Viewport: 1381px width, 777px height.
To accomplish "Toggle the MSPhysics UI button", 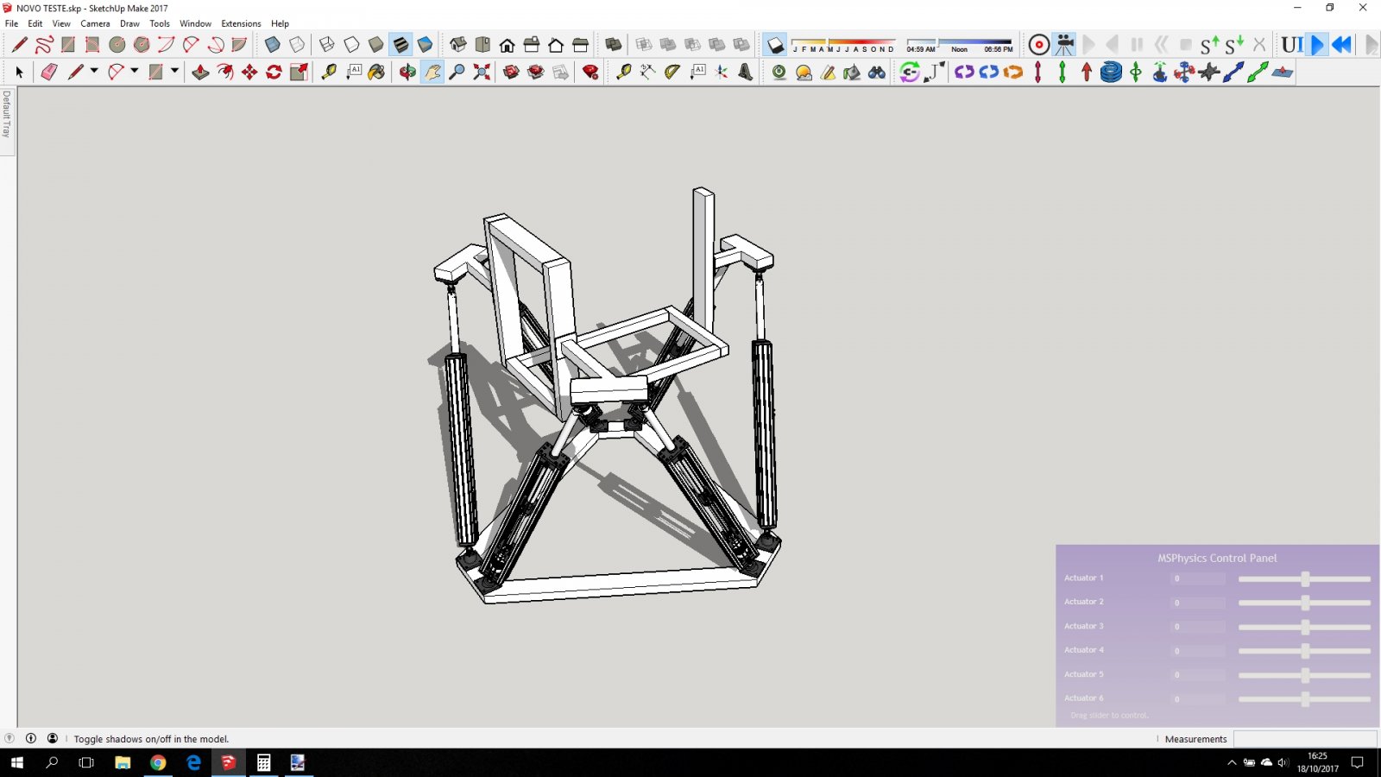I will point(1291,45).
